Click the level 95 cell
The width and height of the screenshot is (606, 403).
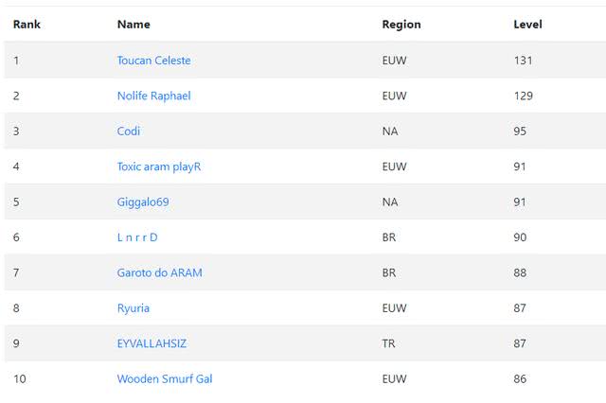520,131
